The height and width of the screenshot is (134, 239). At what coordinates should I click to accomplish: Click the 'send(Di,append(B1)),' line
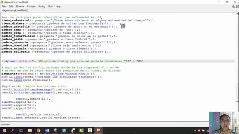pos(19,105)
